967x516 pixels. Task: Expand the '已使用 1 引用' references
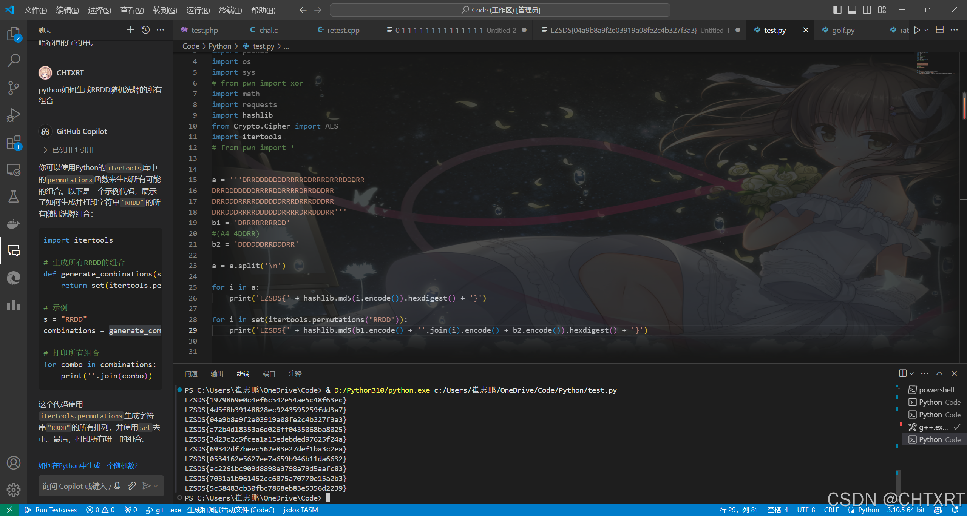click(69, 150)
